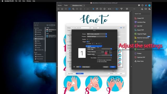This screenshot has width=167, height=94.
Task: Click the share with others person icon
Action: [x=150, y=9]
